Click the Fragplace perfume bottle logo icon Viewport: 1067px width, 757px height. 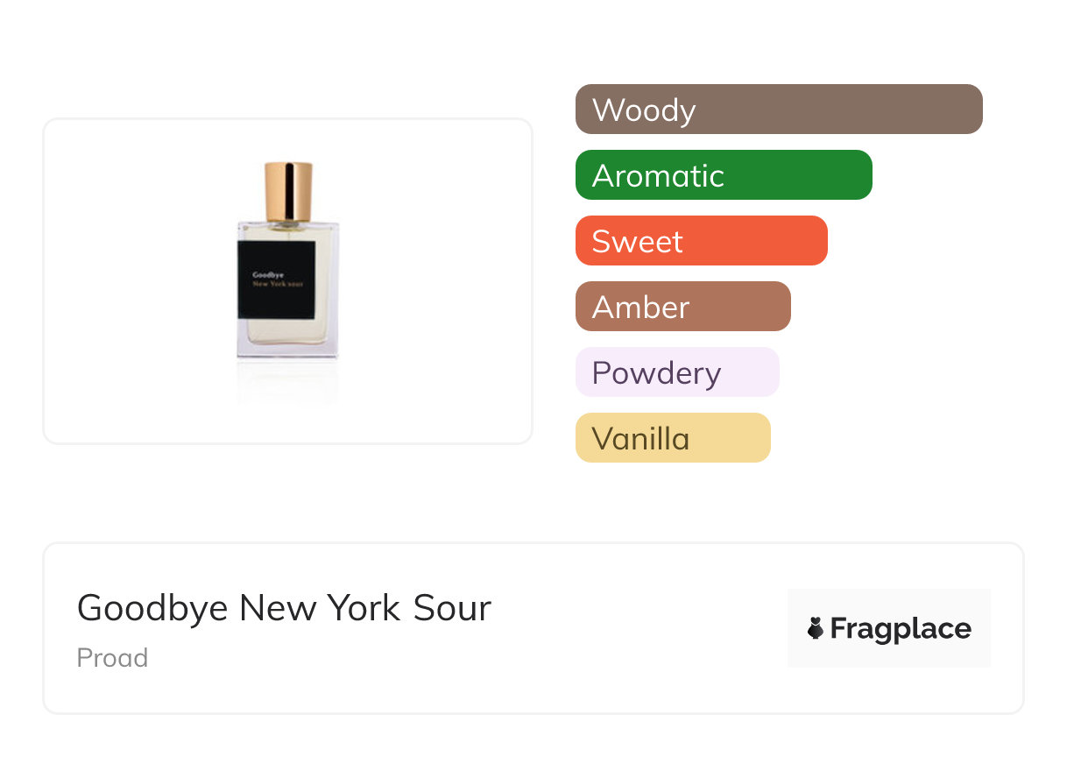click(816, 628)
